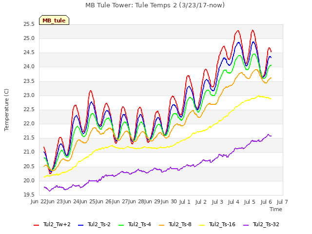Click the Jul 4 x-axis label
Screen dimensions: 312x234
tap(234, 202)
